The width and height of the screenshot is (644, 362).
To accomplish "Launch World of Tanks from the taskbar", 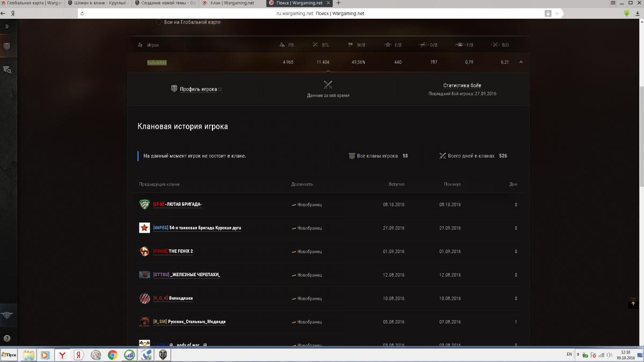I will pos(162,355).
